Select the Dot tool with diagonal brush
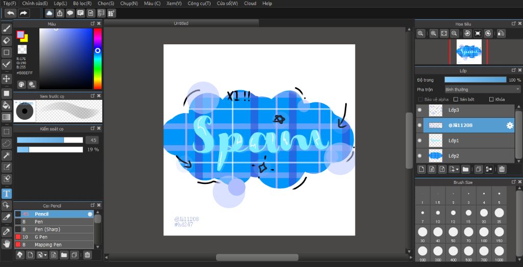 [7, 65]
